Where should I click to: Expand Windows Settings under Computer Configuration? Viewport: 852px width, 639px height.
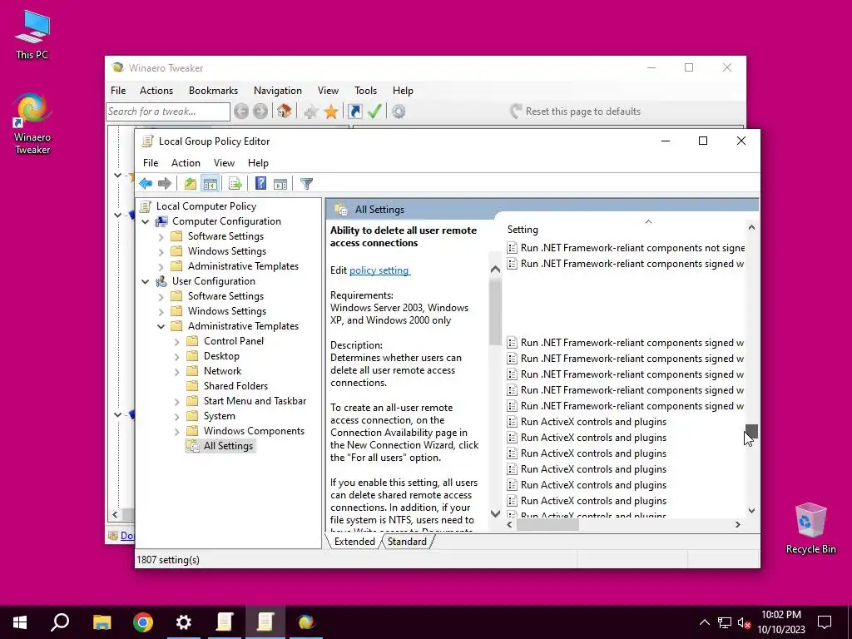click(x=161, y=251)
